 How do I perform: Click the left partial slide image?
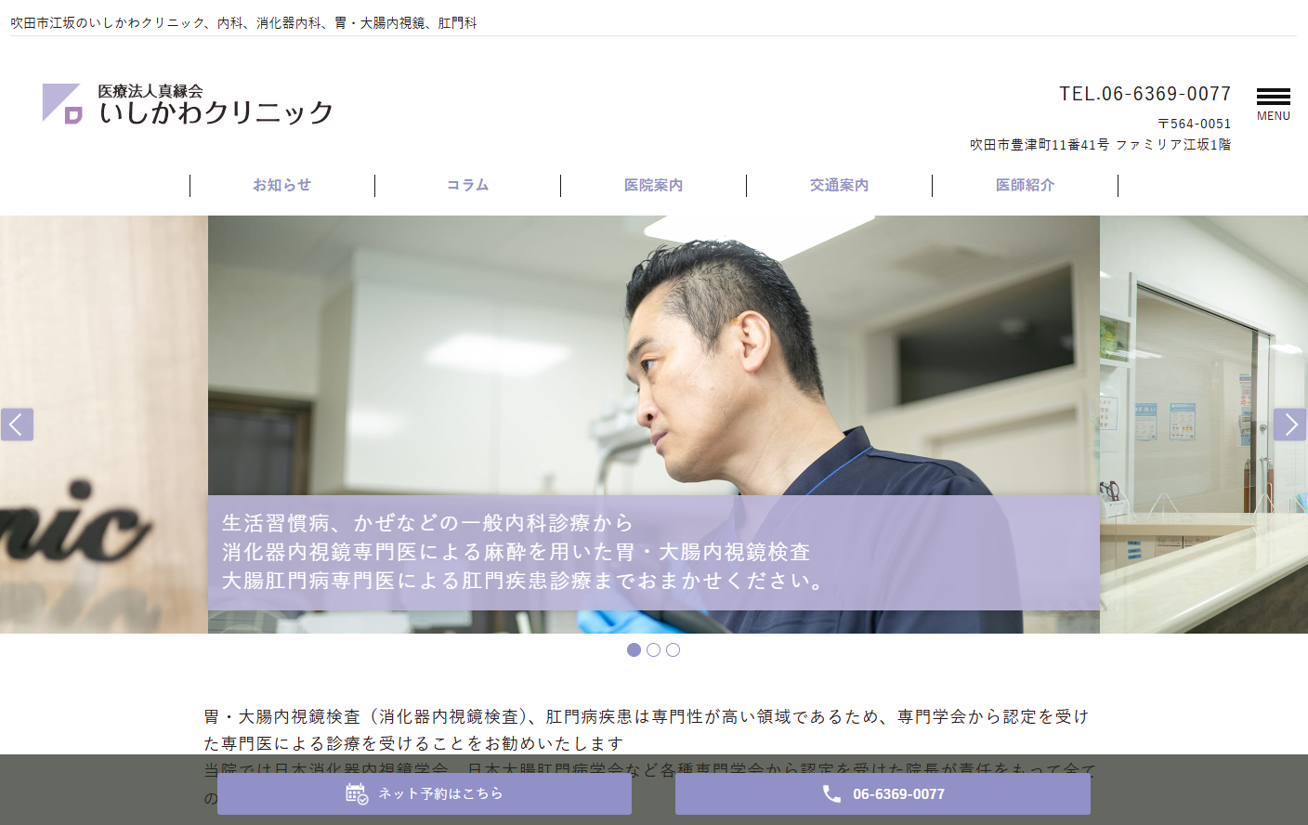coord(104,425)
